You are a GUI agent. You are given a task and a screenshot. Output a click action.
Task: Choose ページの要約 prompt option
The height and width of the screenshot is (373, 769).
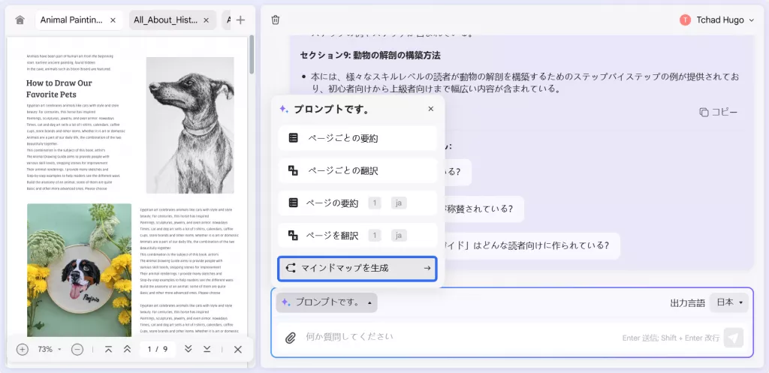click(x=357, y=203)
